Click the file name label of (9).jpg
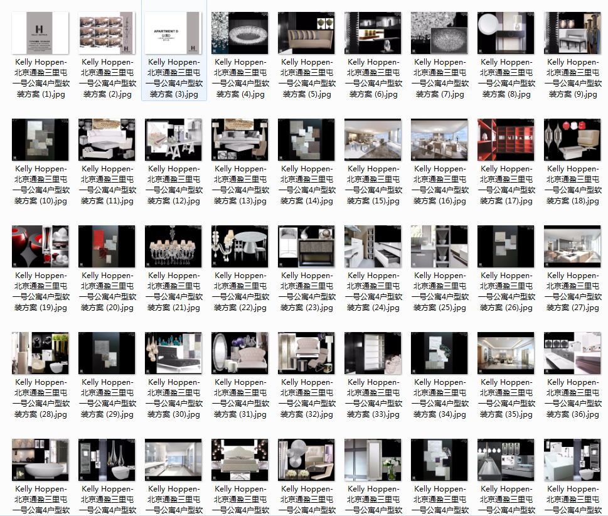The image size is (608, 516). click(x=573, y=78)
